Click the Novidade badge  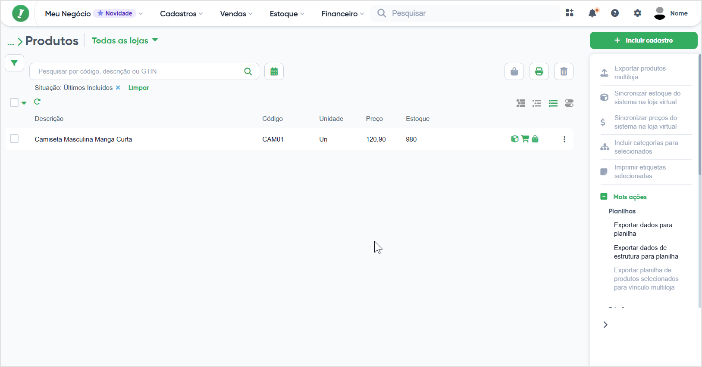point(115,13)
